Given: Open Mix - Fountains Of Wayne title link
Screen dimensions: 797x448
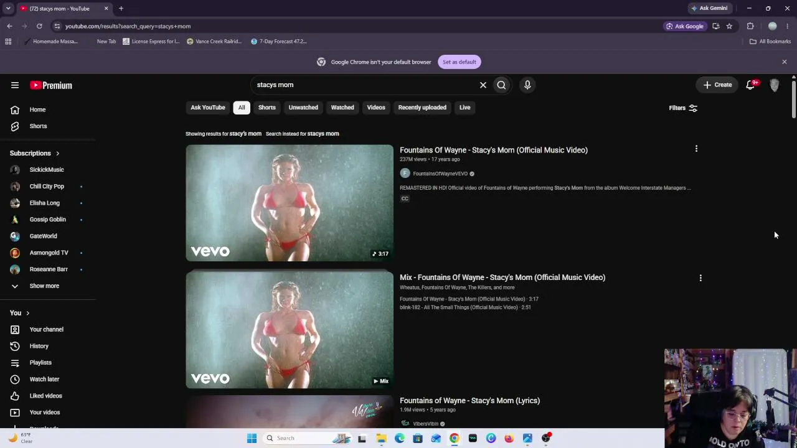Looking at the screenshot, I should point(502,278).
